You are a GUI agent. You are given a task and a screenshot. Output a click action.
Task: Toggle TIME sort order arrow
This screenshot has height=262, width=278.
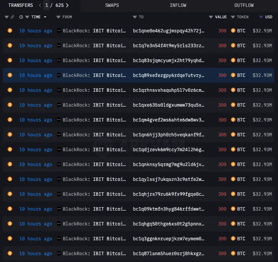tap(45, 17)
